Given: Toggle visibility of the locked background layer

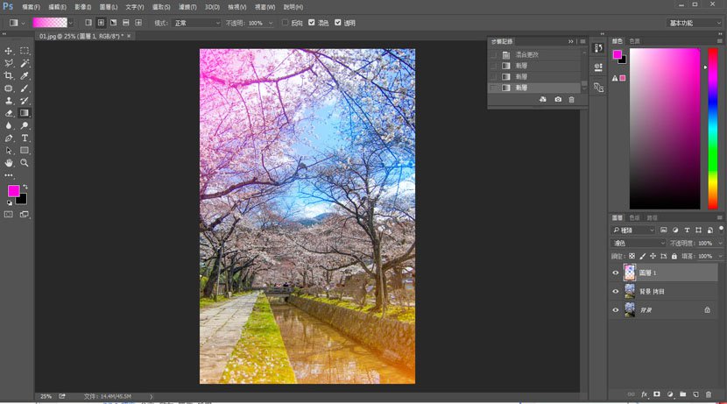Looking at the screenshot, I should 616,310.
